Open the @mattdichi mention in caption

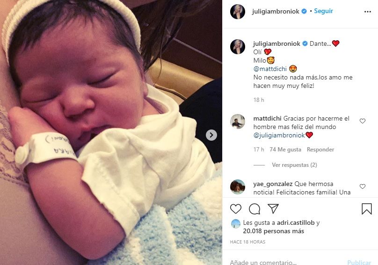(270, 69)
